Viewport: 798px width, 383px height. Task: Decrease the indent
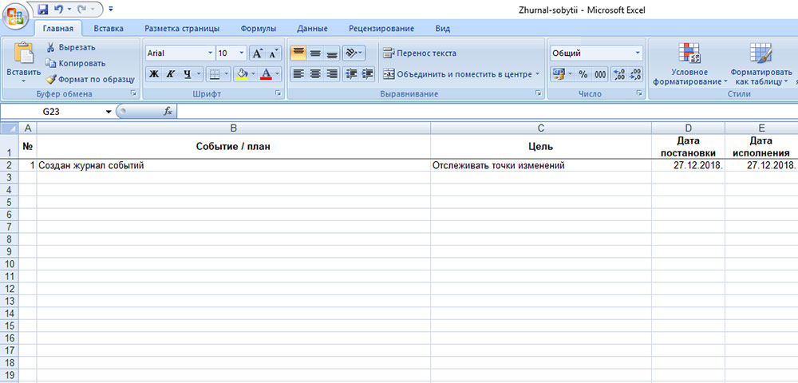[350, 74]
